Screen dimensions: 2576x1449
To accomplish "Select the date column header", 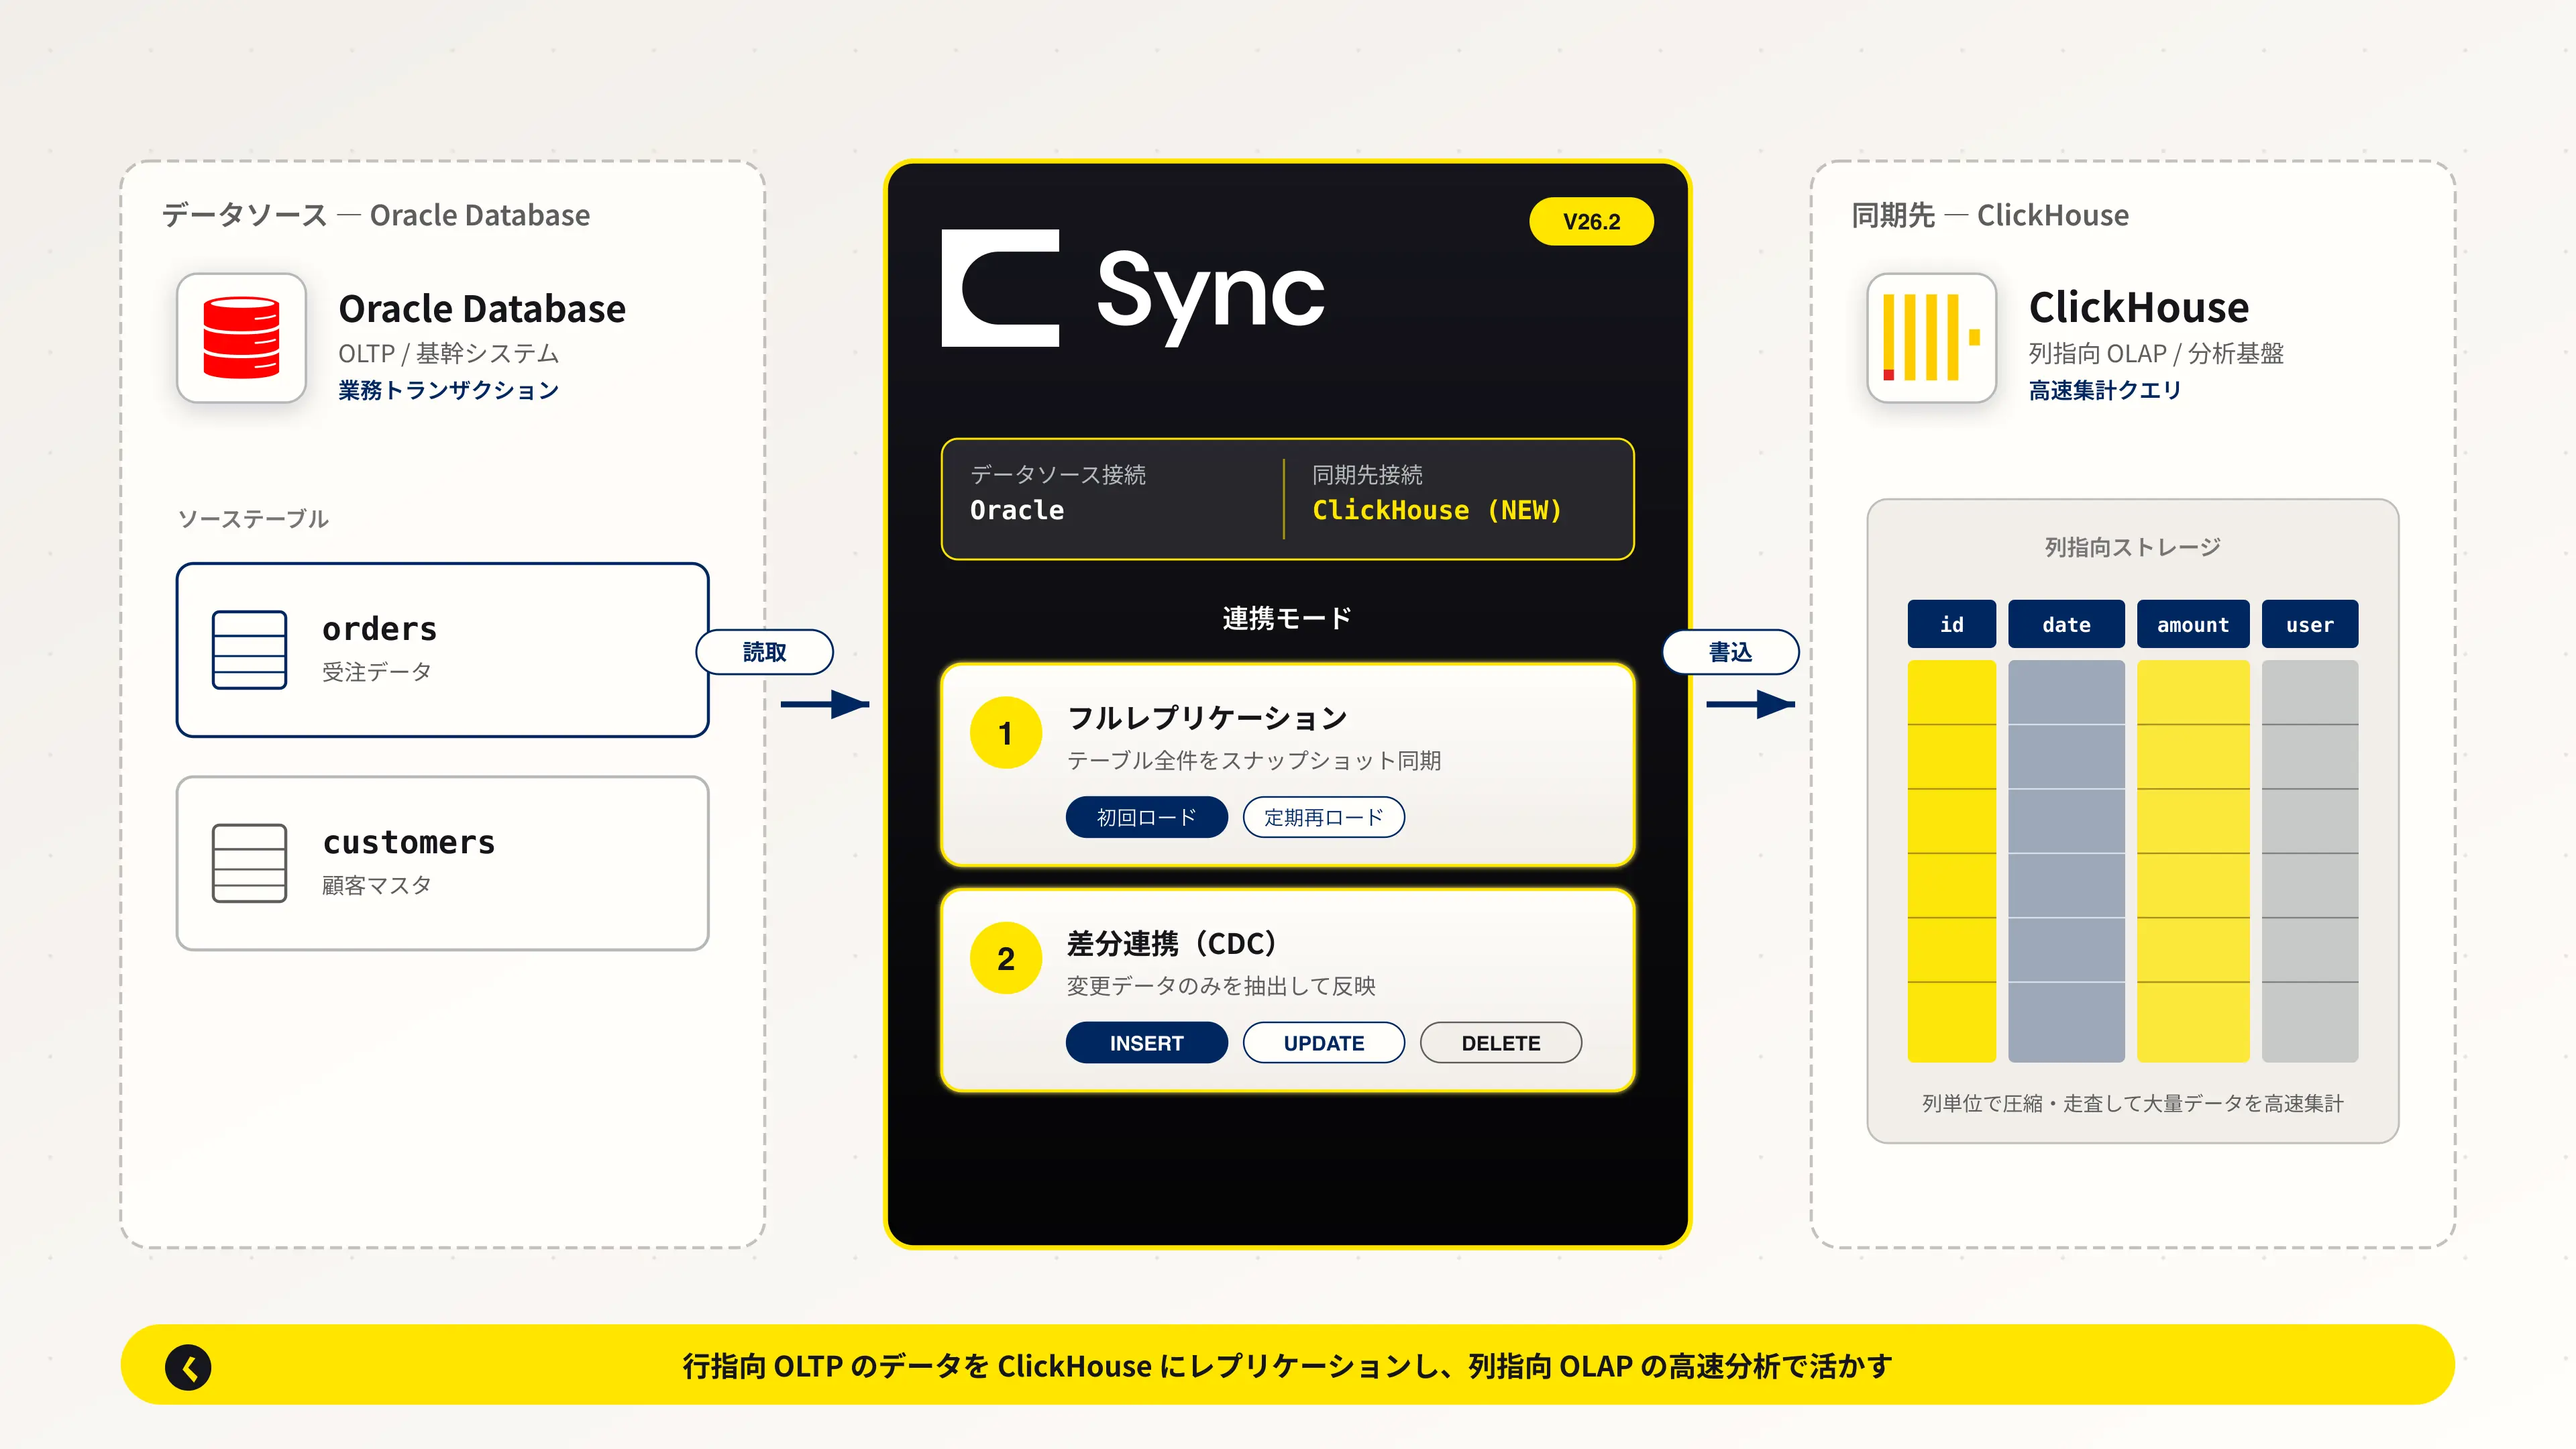I will 2066,625.
